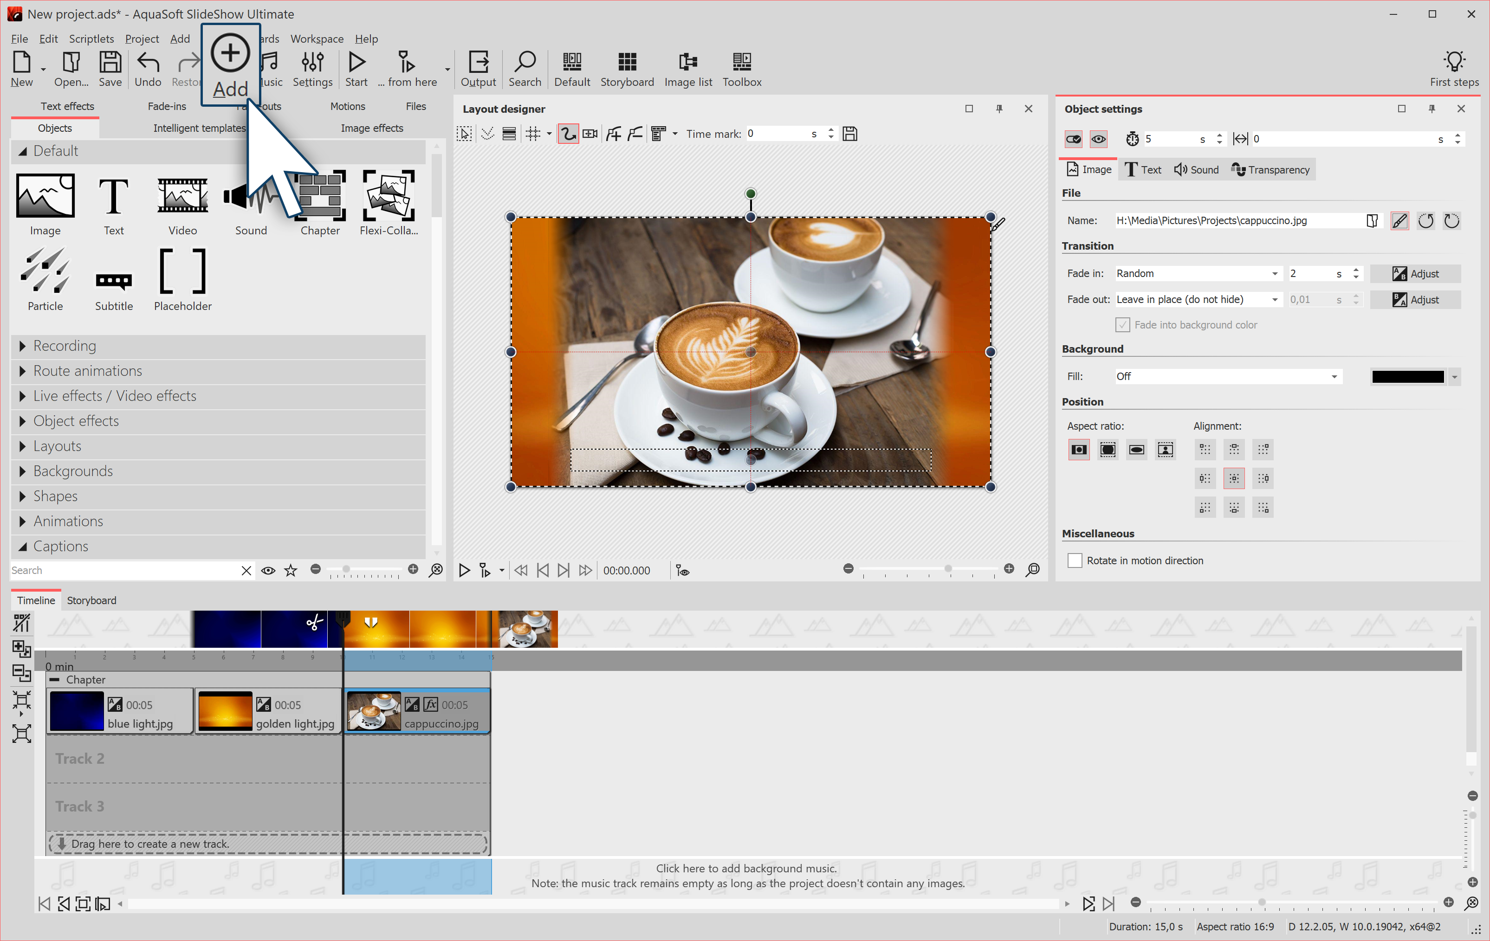Screen dimensions: 1490x941
Task: Click the Adjust button for Fade in
Action: (1415, 273)
